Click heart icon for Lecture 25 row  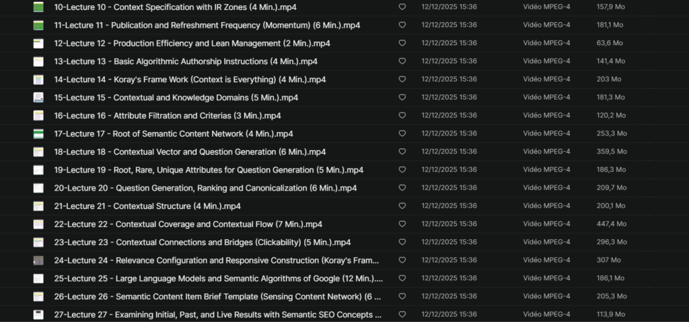pos(402,278)
